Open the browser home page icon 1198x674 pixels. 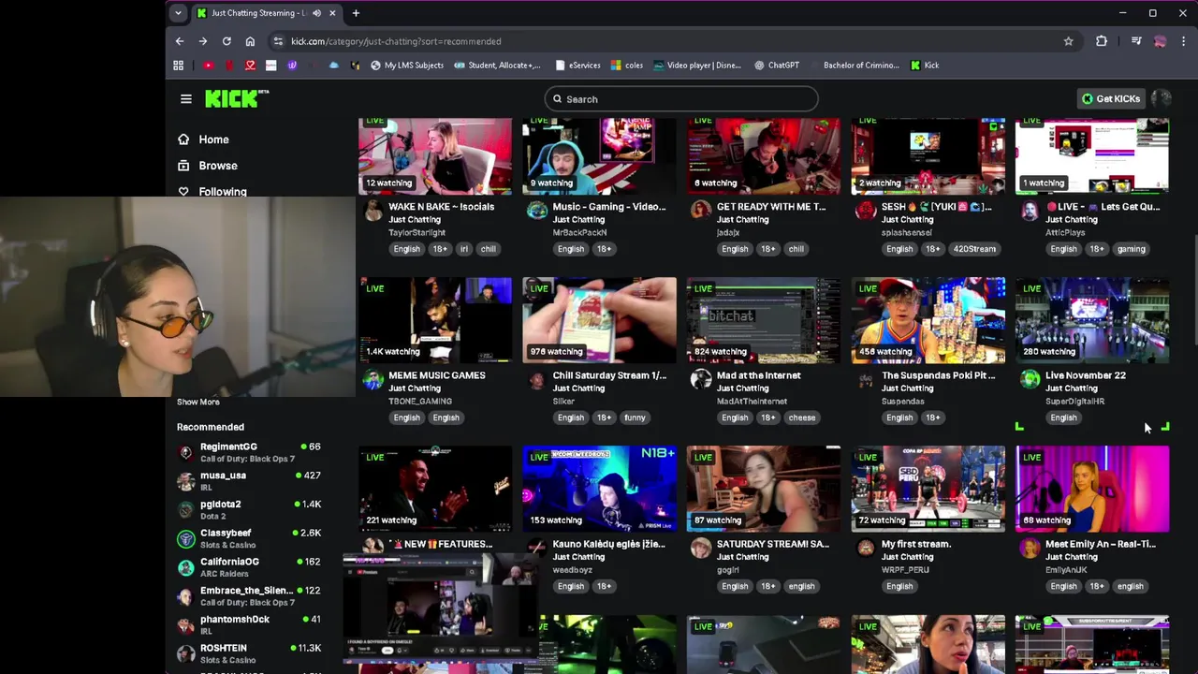(x=250, y=41)
